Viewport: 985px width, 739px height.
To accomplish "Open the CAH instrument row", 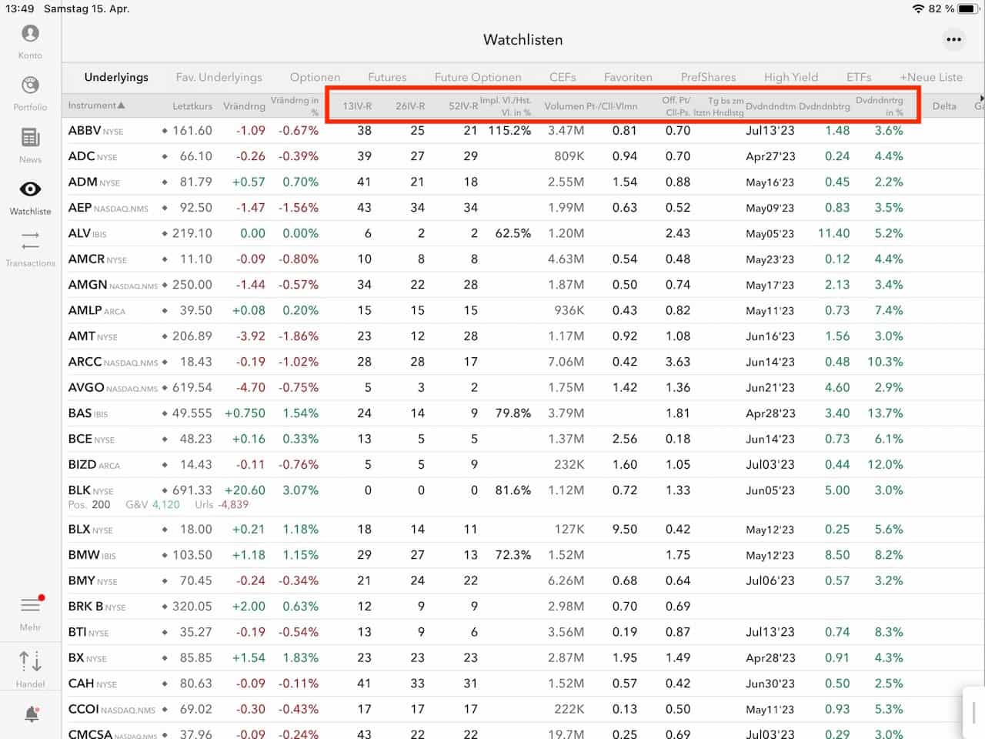I will pos(523,684).
